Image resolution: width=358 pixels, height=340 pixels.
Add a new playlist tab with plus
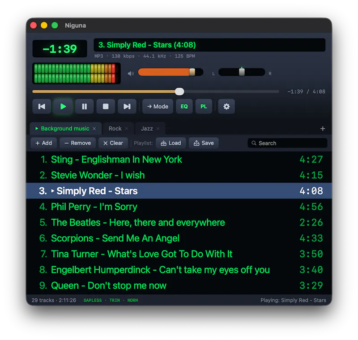[323, 129]
